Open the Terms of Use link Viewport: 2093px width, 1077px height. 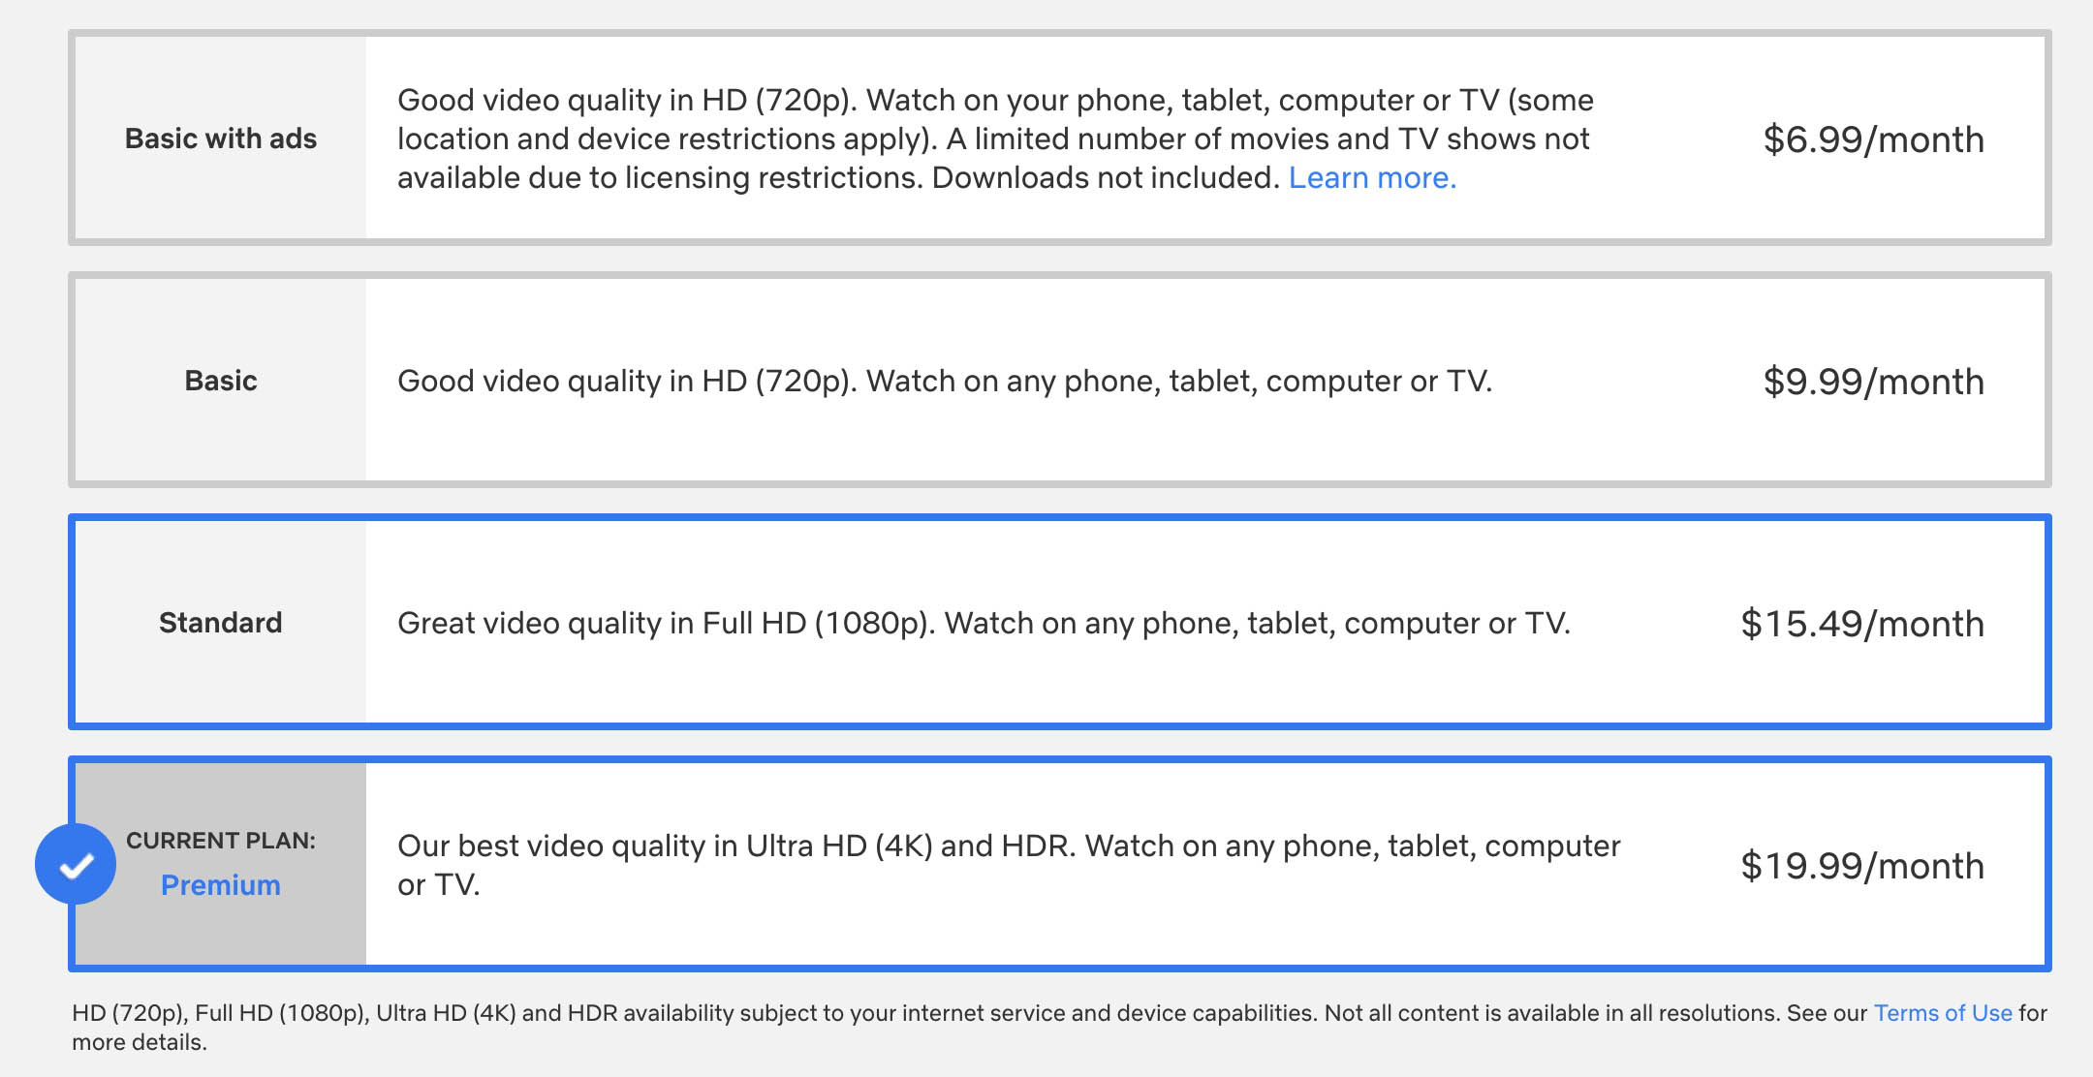point(1943,1013)
